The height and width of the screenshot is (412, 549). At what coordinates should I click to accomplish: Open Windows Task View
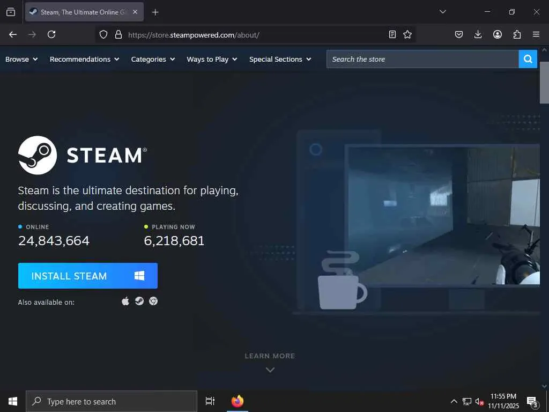coord(210,401)
